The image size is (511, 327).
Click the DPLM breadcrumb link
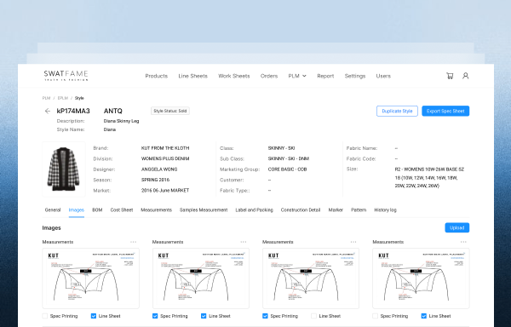[62, 98]
